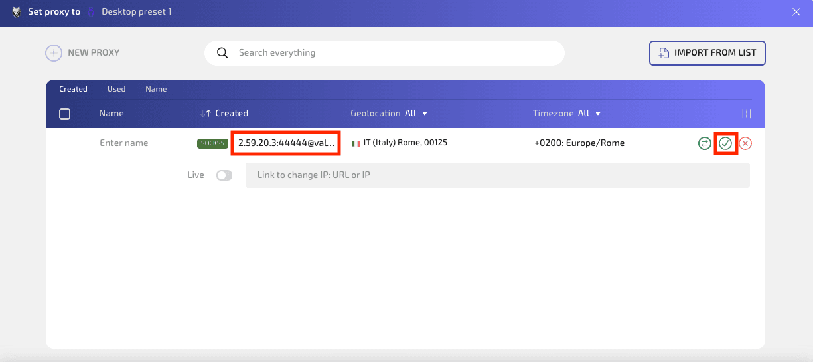Image resolution: width=813 pixels, height=362 pixels.
Task: Click the Link to change IP field
Action: click(497, 175)
